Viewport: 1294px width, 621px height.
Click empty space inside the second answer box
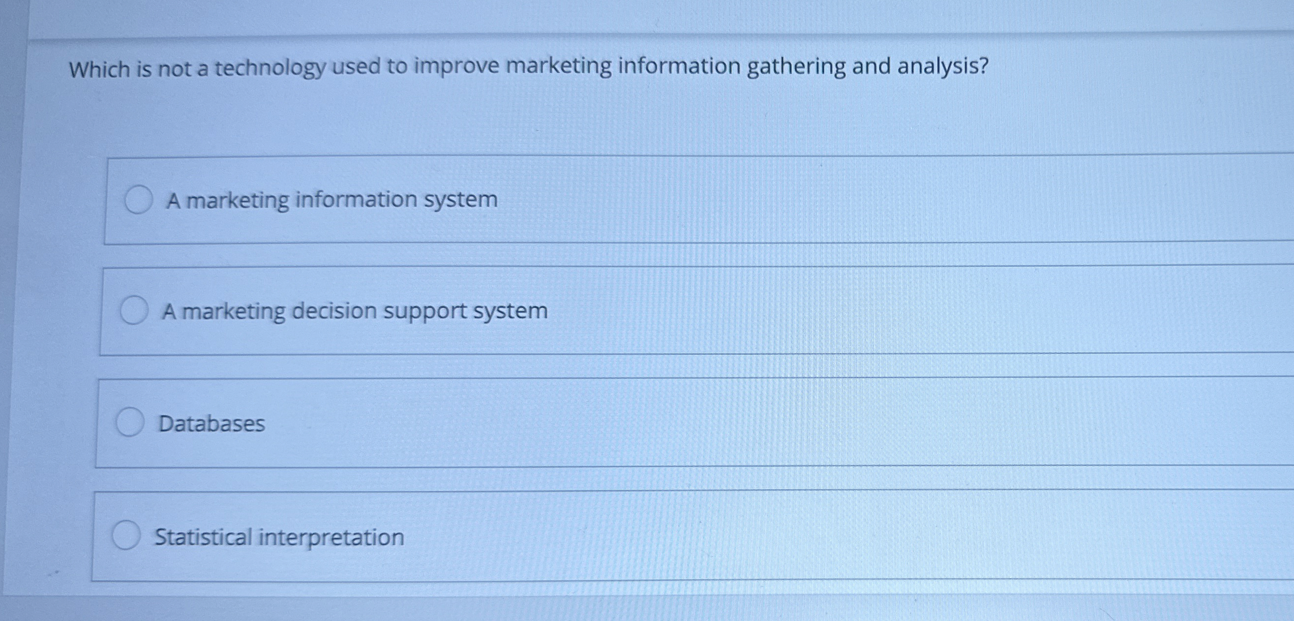tap(854, 311)
